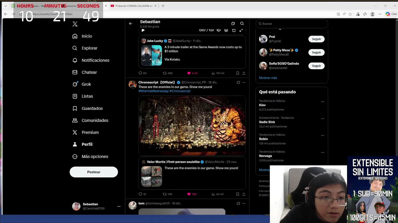The image size is (398, 223).
Task: Switch to Probando COMIDA CALLEJERA browser tab
Action: [134, 6]
